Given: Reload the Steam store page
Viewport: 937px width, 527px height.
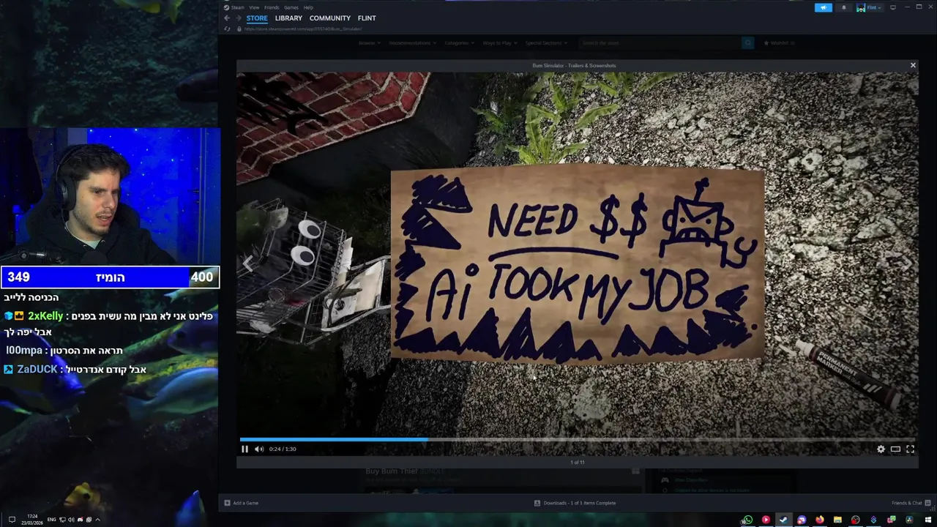Looking at the screenshot, I should 227,29.
